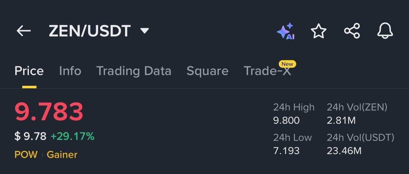Go back using the left arrow
The image size is (409, 174).
pyautogui.click(x=24, y=31)
